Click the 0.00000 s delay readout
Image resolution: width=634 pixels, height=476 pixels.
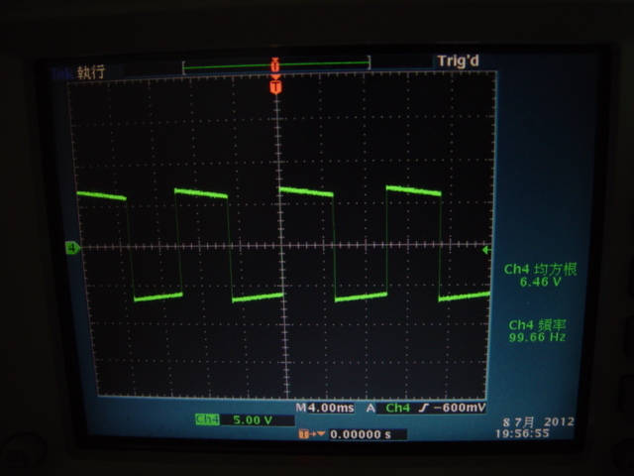361,434
